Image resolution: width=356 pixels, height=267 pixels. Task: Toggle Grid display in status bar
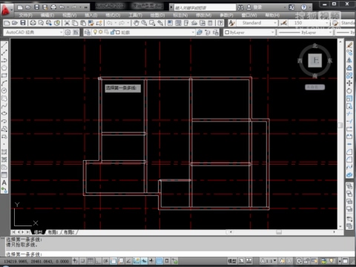click(x=90, y=261)
